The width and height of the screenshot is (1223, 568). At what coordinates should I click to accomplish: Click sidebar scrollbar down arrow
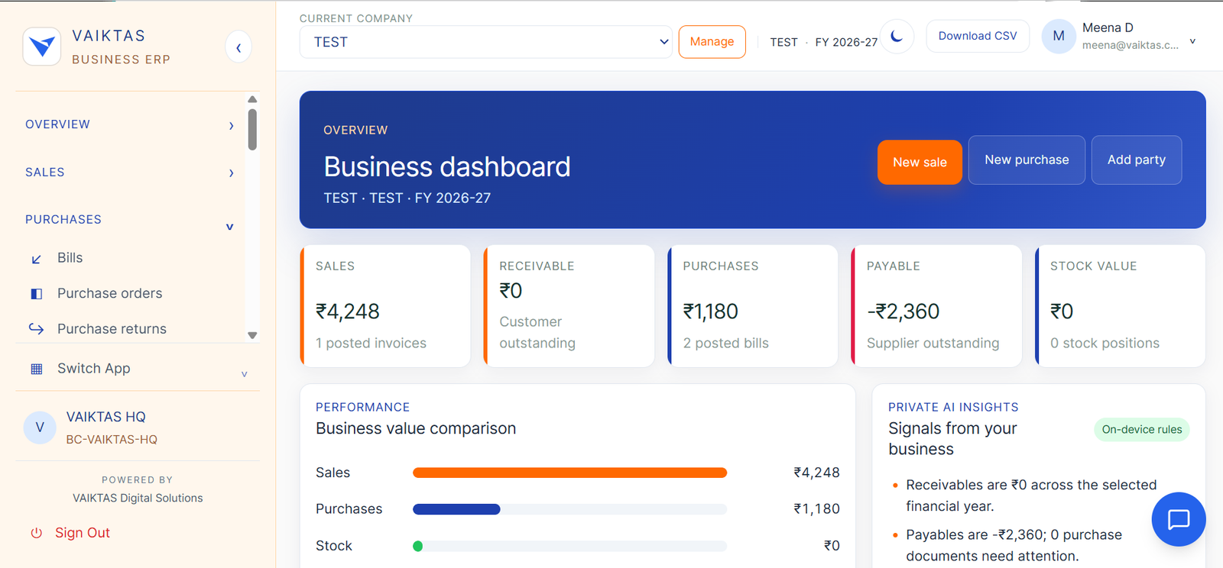coord(252,335)
